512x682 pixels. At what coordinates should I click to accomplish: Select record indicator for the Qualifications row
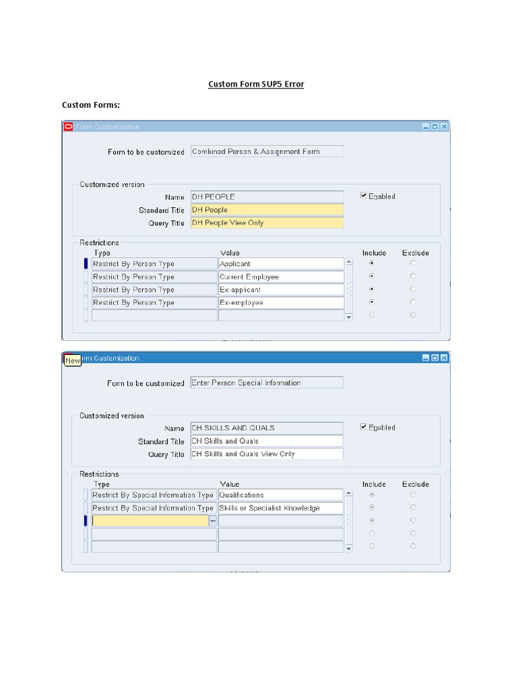[86, 495]
